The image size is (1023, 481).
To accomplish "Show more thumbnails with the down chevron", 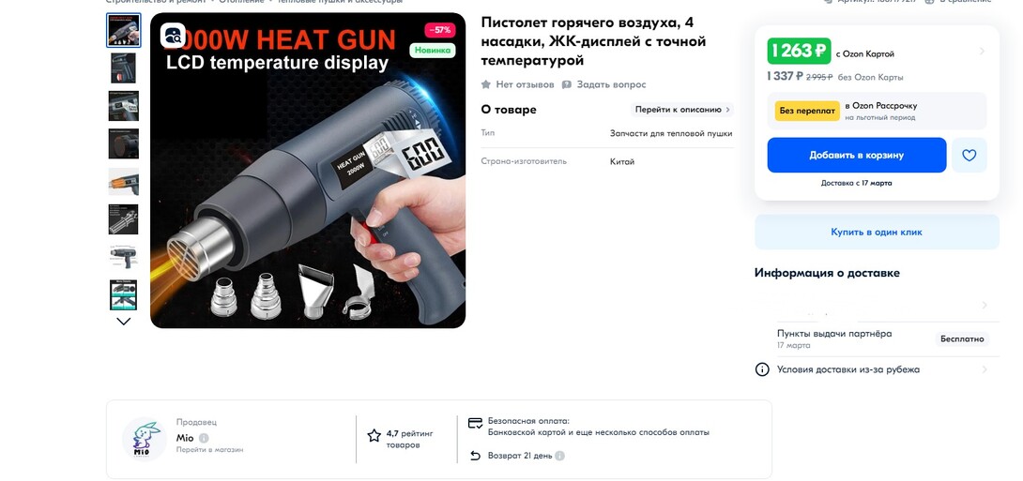I will 123,322.
